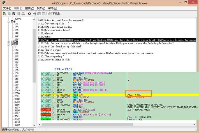Select string resource 190
Image resolution: width=199 pixels, height=133 pixels.
click(x=17, y=88)
